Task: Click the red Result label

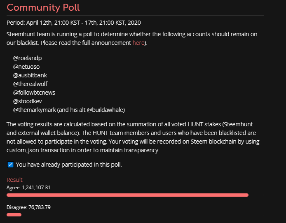Action: point(14,180)
